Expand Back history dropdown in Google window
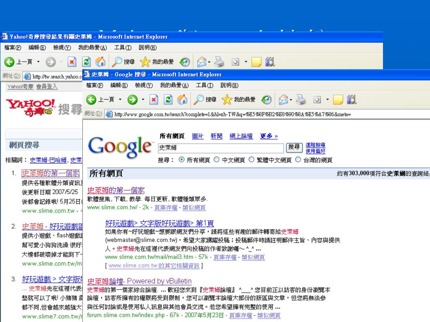The width and height of the screenshot is (430, 322). [x=120, y=99]
